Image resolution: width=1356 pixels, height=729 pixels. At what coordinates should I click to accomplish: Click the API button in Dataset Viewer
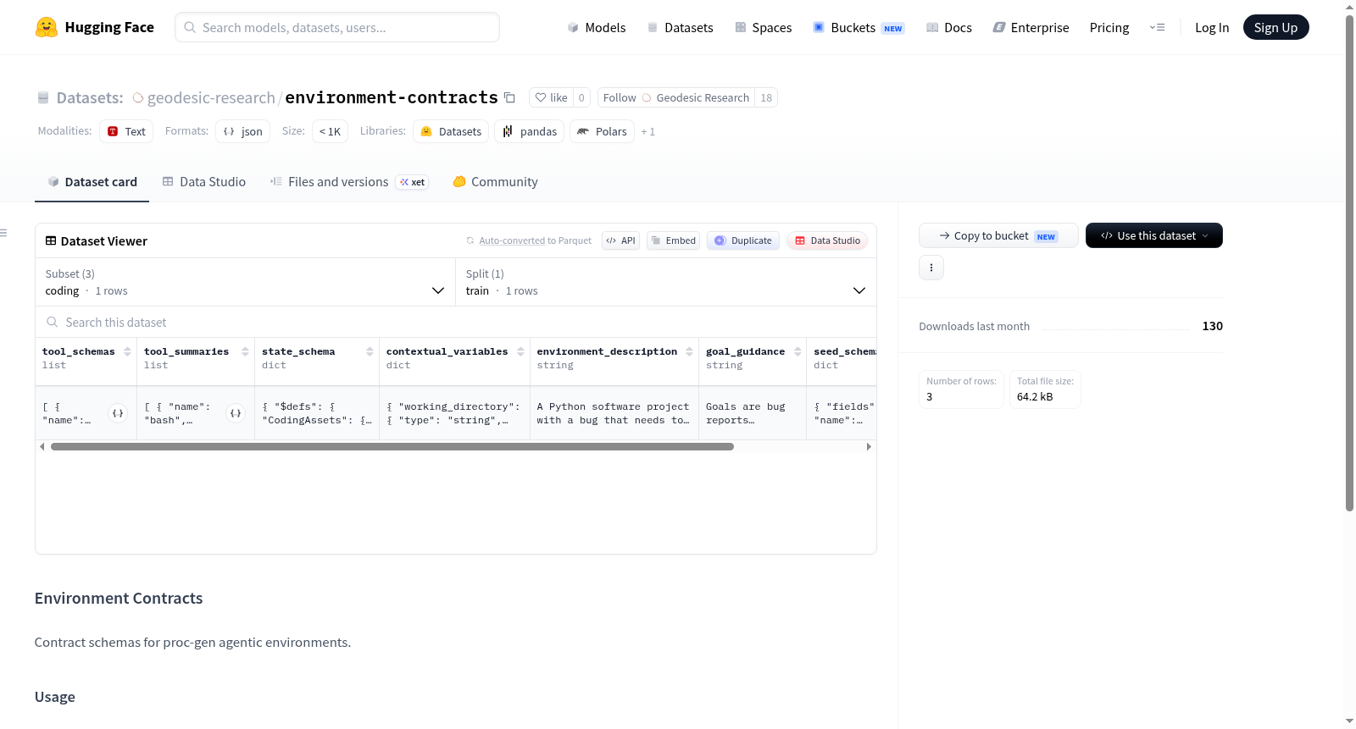pos(620,240)
